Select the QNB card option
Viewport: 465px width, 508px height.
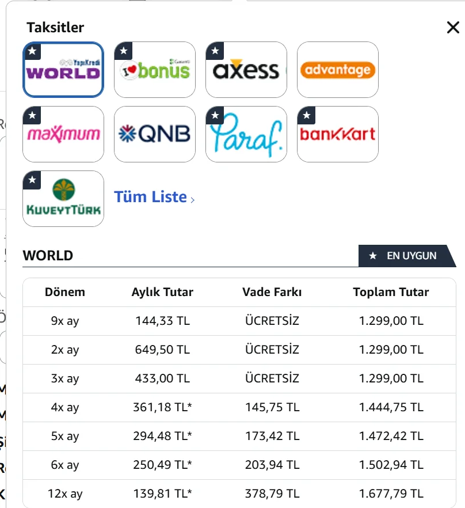(x=154, y=134)
